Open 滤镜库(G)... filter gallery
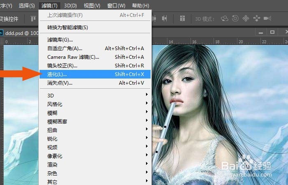The width and height of the screenshot is (288, 185). click(x=95, y=40)
